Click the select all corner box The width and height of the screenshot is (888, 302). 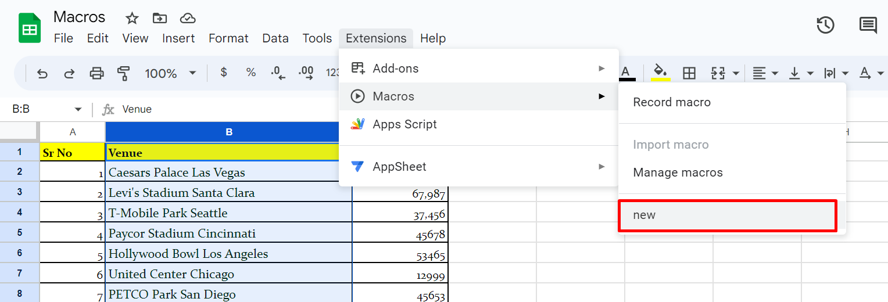pyautogui.click(x=20, y=131)
